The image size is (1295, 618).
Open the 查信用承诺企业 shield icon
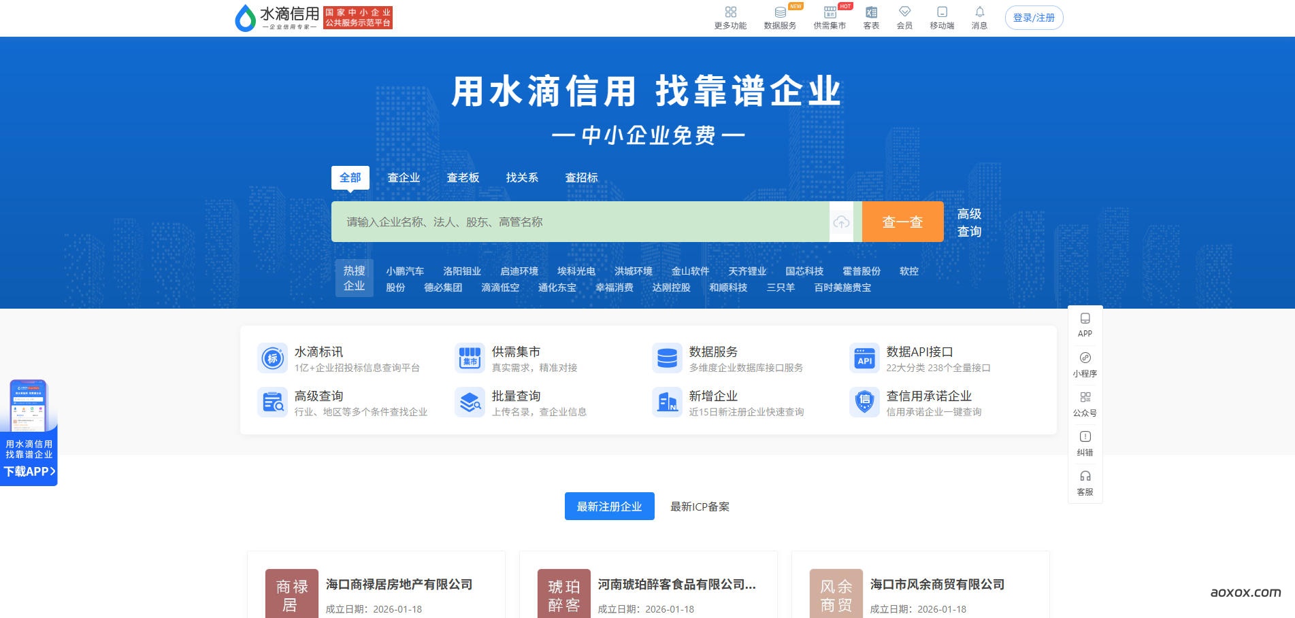tap(864, 402)
